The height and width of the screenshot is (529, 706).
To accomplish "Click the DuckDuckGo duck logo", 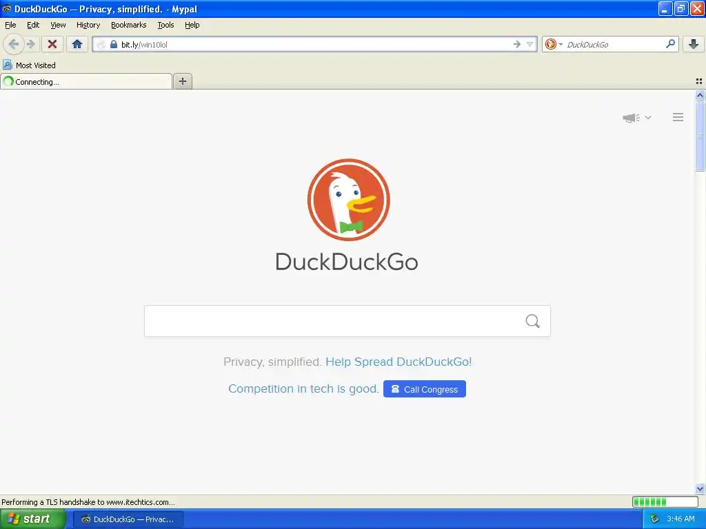I will pyautogui.click(x=348, y=200).
